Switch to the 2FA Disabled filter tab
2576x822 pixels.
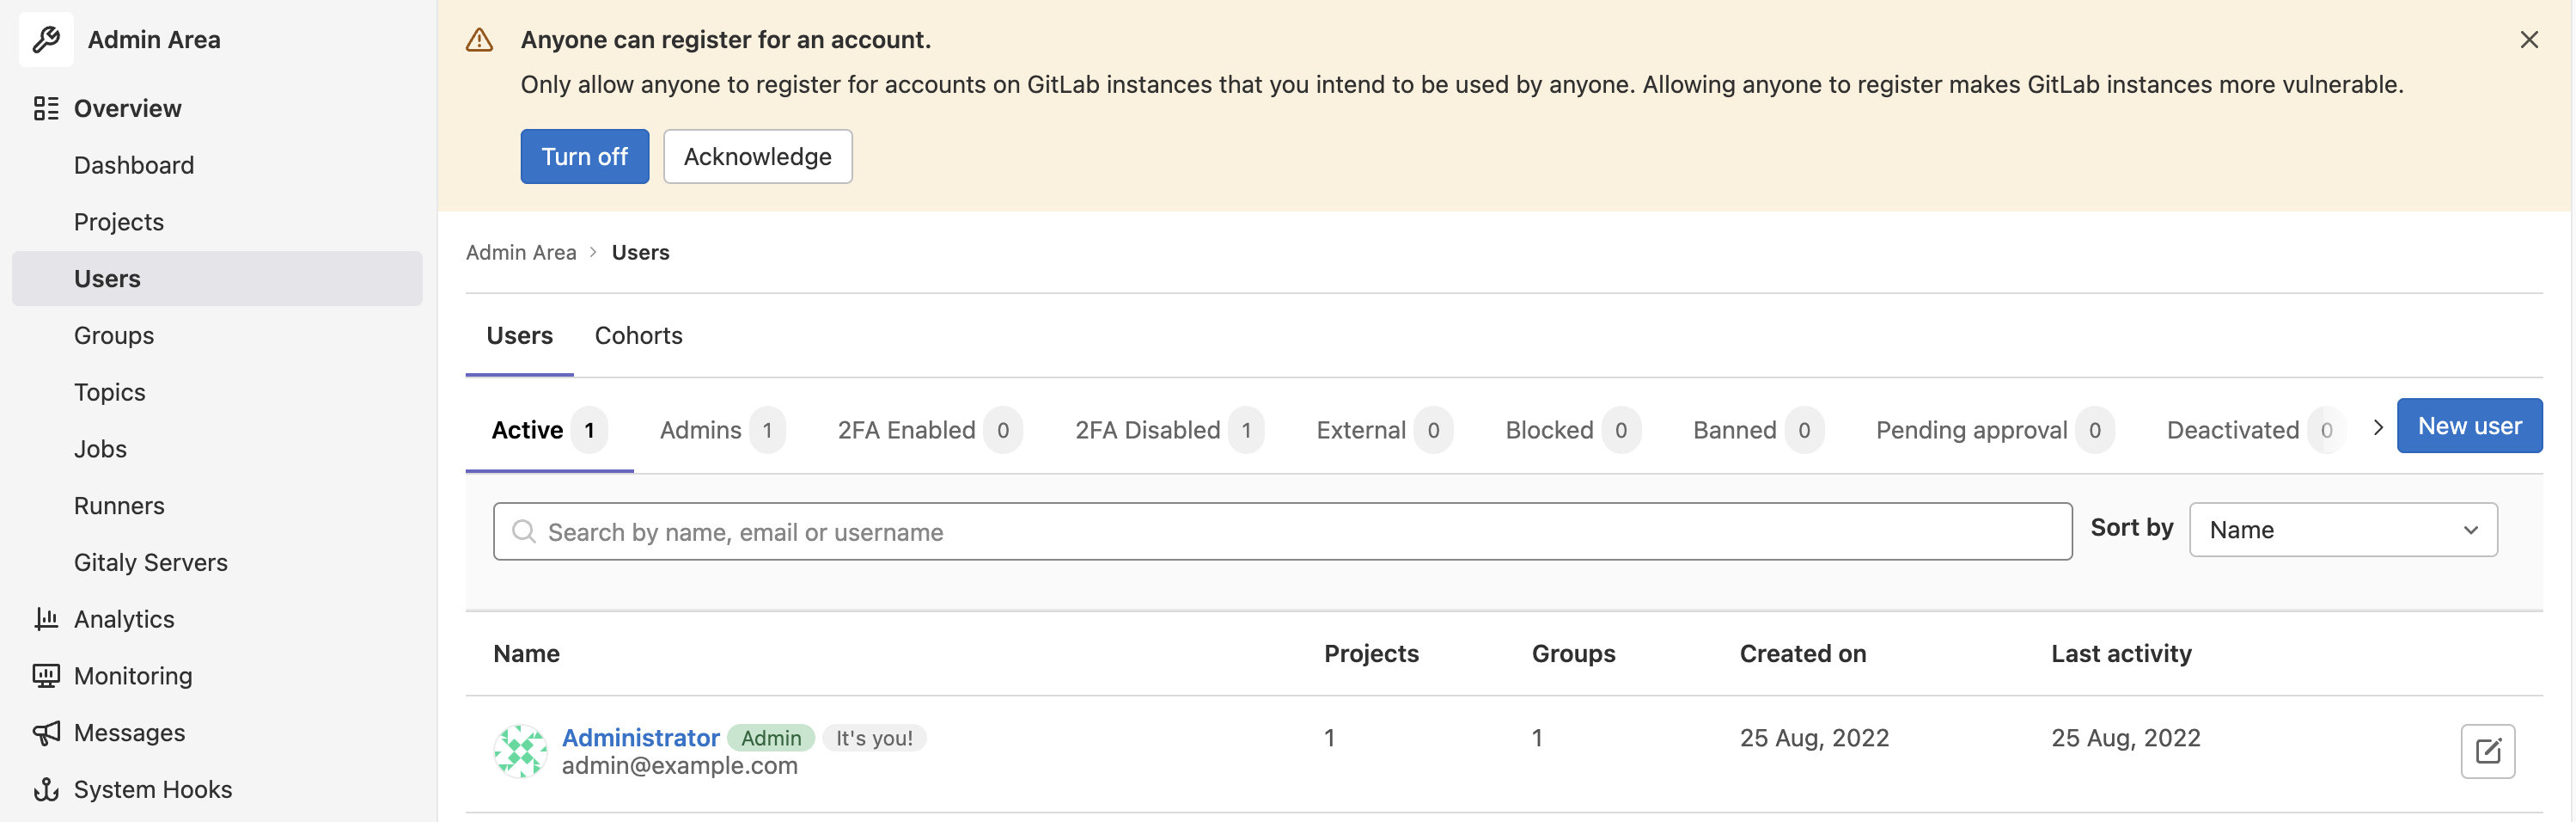(1169, 430)
